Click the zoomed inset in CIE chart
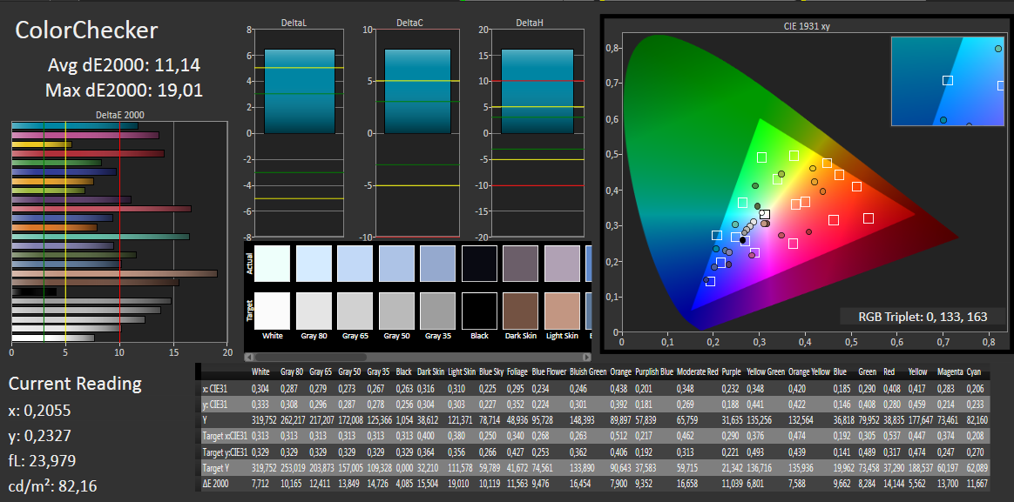Screen dimensions: 1014x502 pos(947,81)
